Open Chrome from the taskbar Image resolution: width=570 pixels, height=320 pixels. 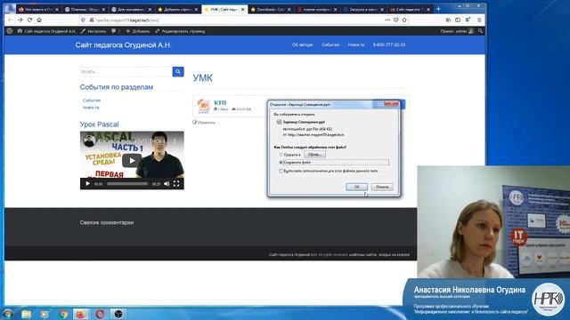click(63, 314)
